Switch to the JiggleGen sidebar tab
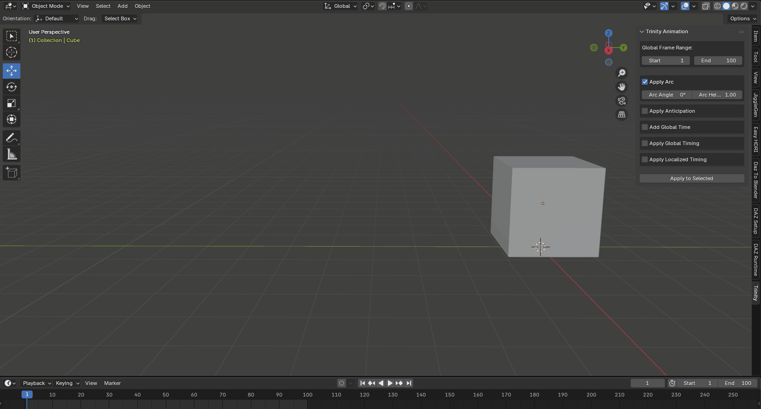Image resolution: width=761 pixels, height=409 pixels. tap(755, 105)
